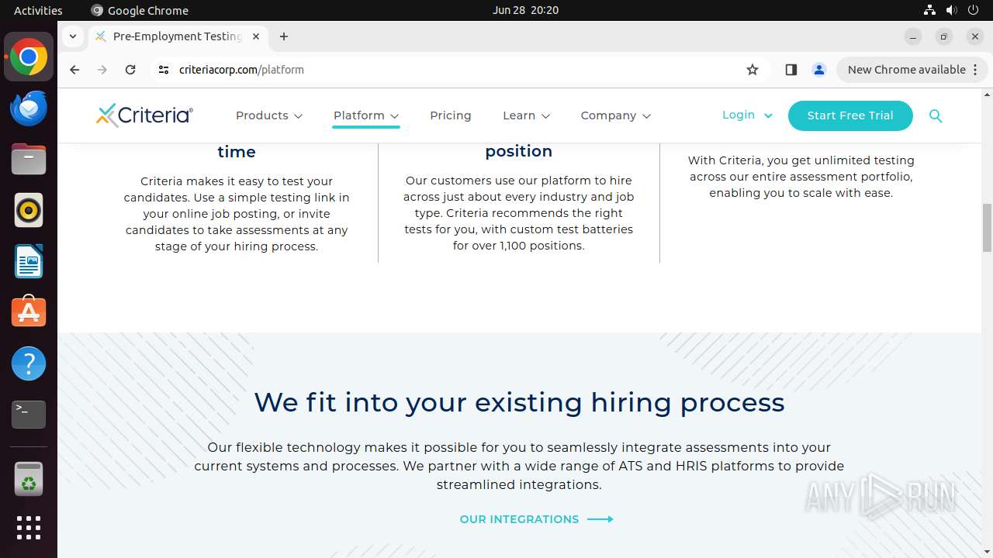The image size is (993, 558).
Task: Click the Chrome back arrow
Action: (x=74, y=70)
